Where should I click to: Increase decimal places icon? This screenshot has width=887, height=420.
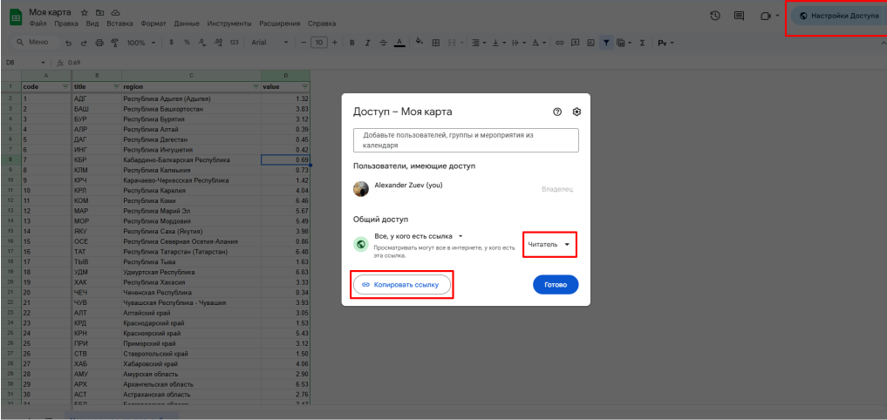(217, 43)
